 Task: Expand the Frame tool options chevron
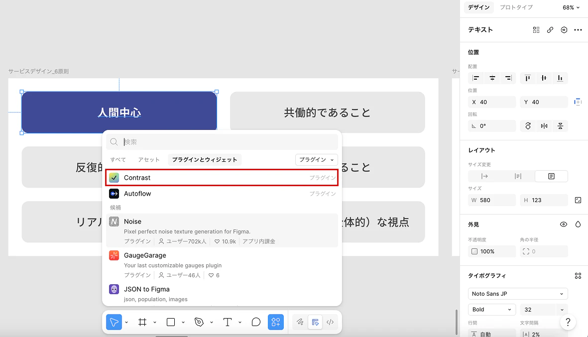[154, 323]
